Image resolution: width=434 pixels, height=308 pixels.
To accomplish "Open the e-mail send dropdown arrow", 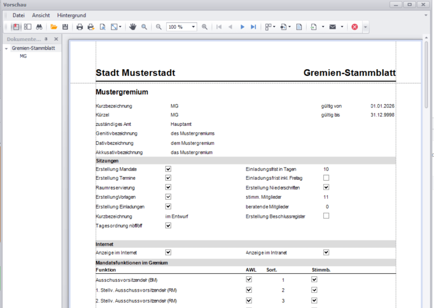I will 342,27.
